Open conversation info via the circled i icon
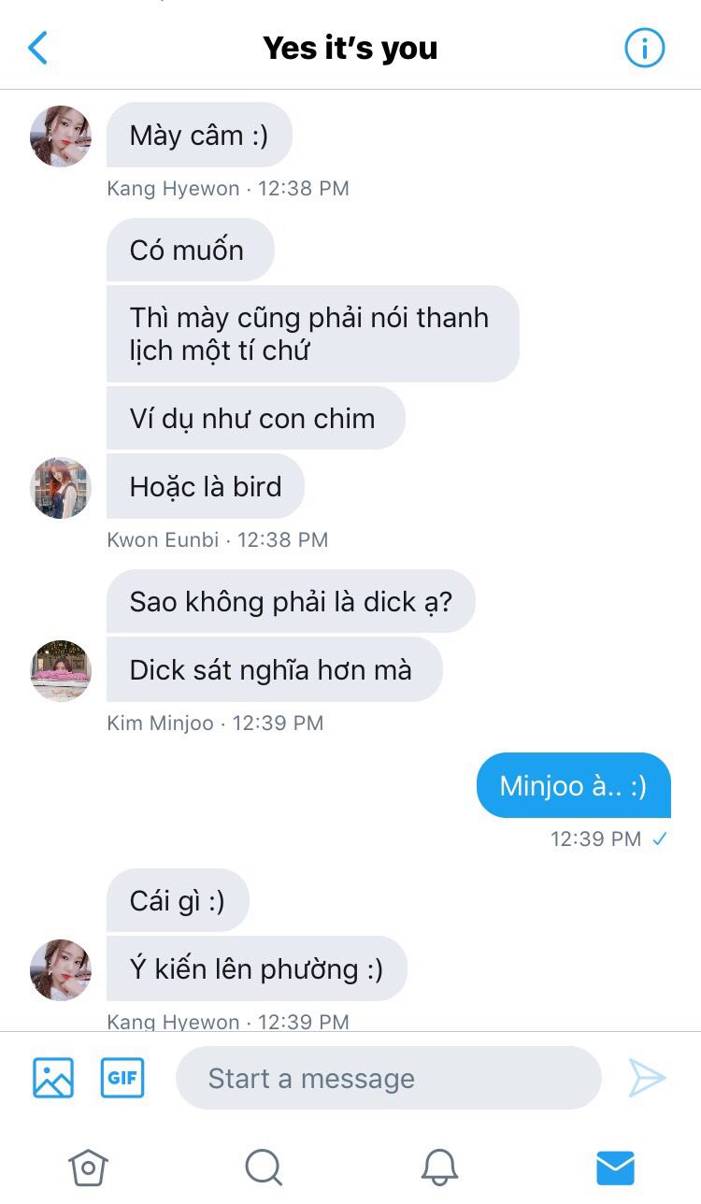The width and height of the screenshot is (701, 1204). point(644,48)
